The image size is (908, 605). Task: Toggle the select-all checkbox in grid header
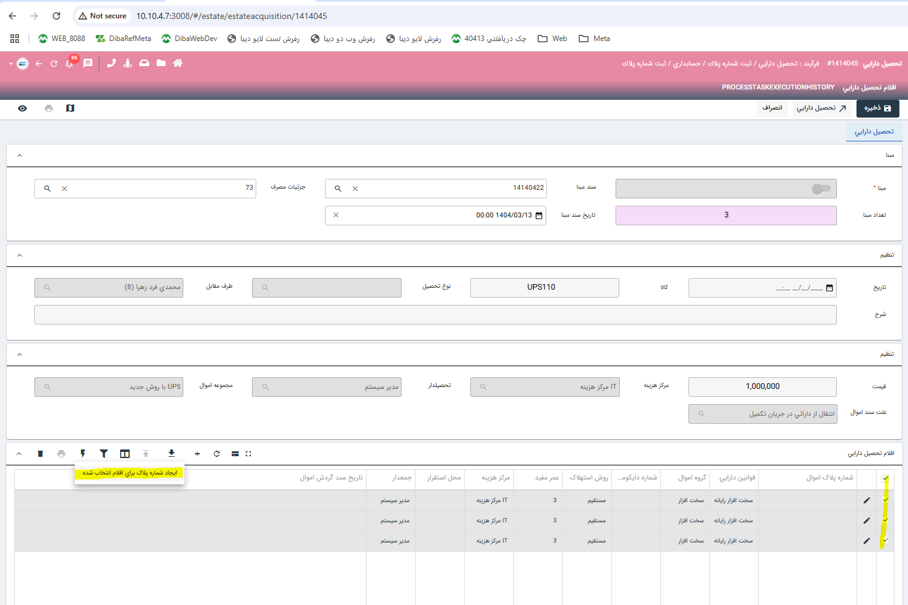[x=885, y=478]
